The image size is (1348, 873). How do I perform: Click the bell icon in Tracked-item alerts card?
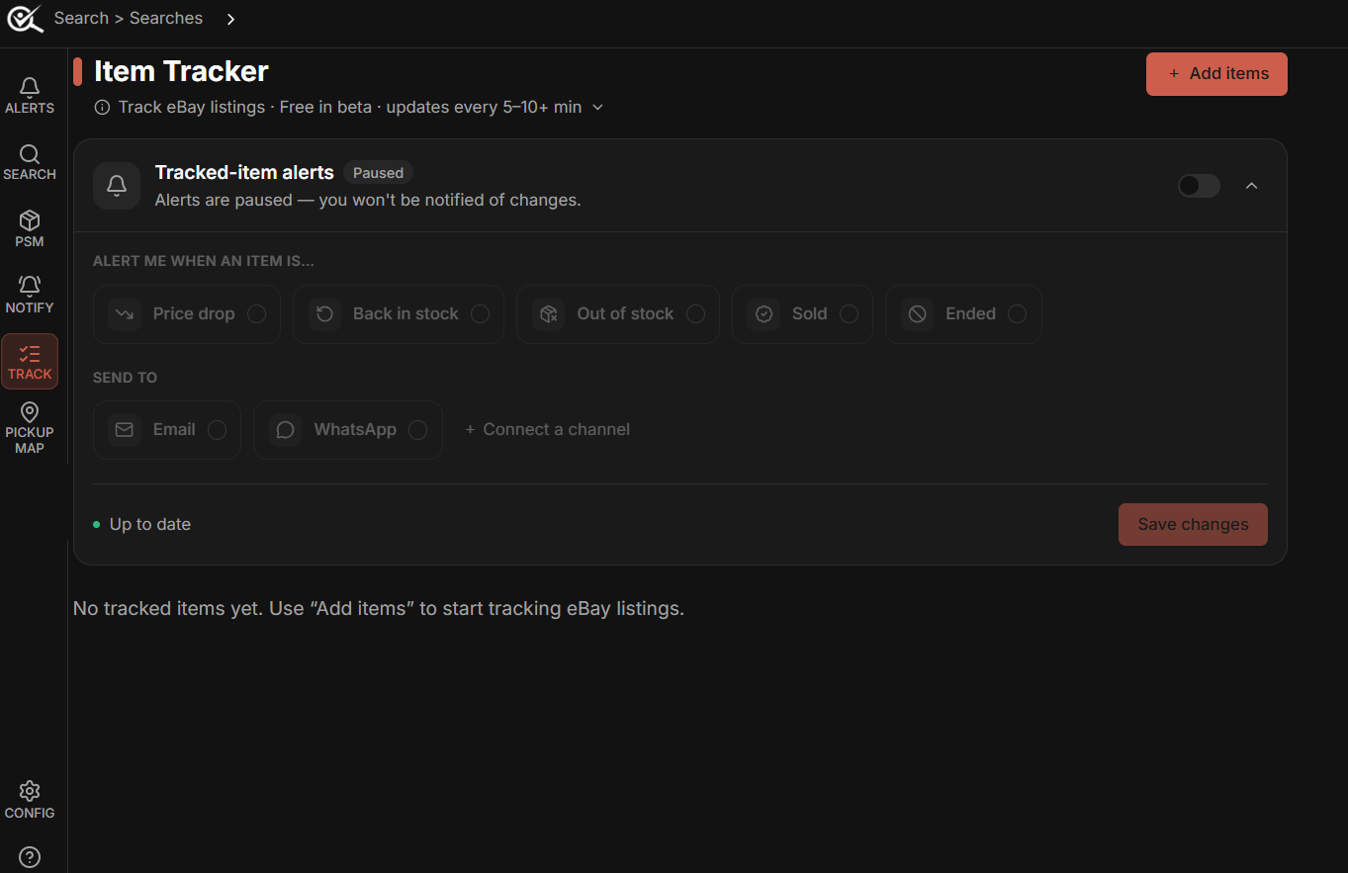tap(117, 186)
